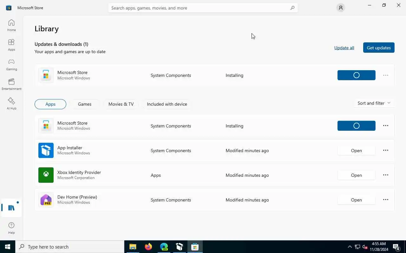Open App Installer with Open button

pyautogui.click(x=356, y=151)
